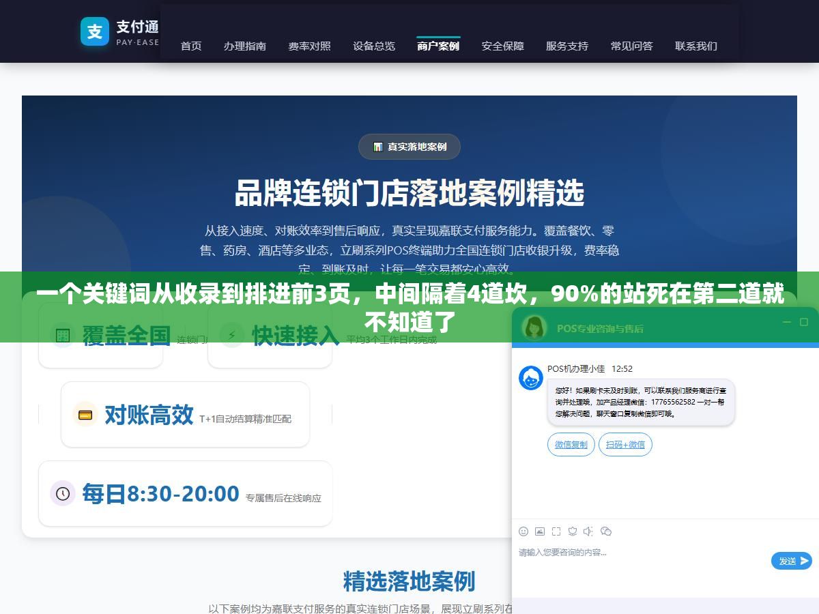Click the 扫码+微信 button in chat

tap(626, 445)
